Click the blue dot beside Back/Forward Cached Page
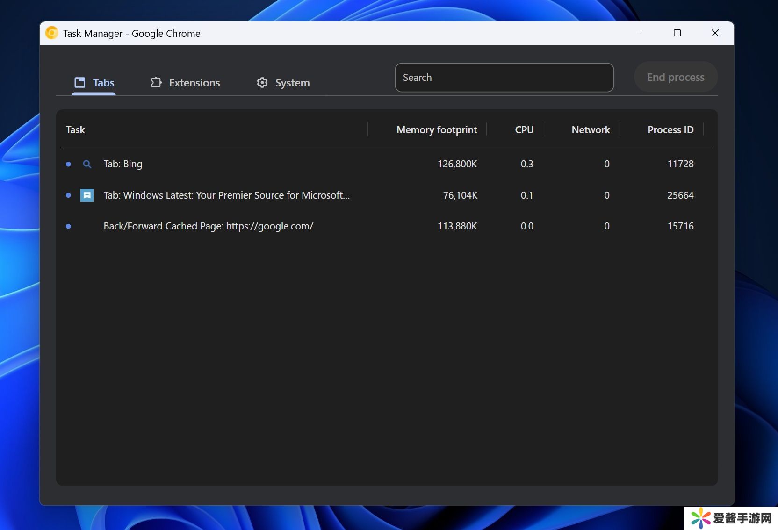778x530 pixels. point(69,226)
